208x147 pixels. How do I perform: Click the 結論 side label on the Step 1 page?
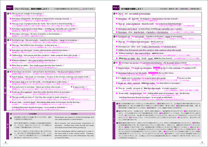[5, 91]
